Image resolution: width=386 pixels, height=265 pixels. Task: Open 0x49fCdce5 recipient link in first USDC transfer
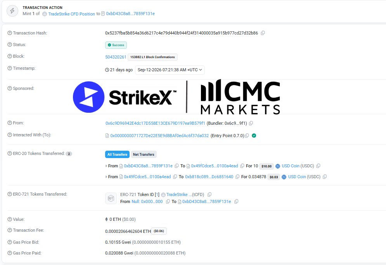tap(215, 166)
